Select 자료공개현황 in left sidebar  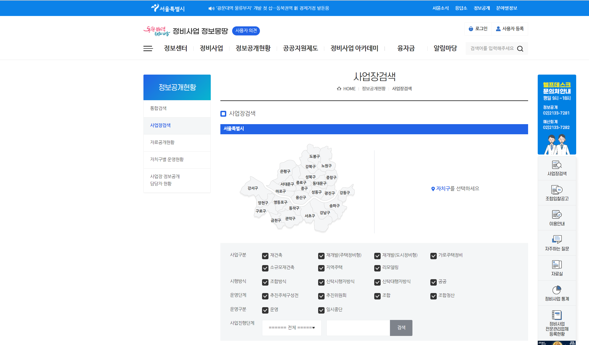click(162, 142)
